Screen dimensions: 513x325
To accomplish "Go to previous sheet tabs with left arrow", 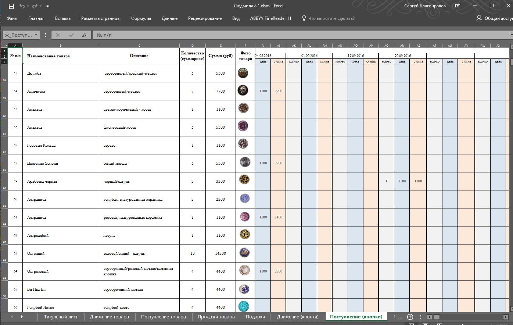I will [12, 317].
